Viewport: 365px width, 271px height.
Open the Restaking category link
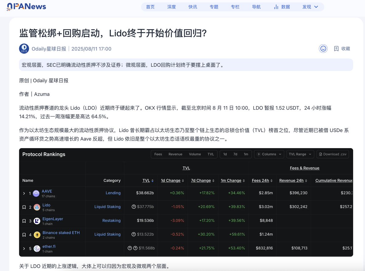[x=111, y=221]
